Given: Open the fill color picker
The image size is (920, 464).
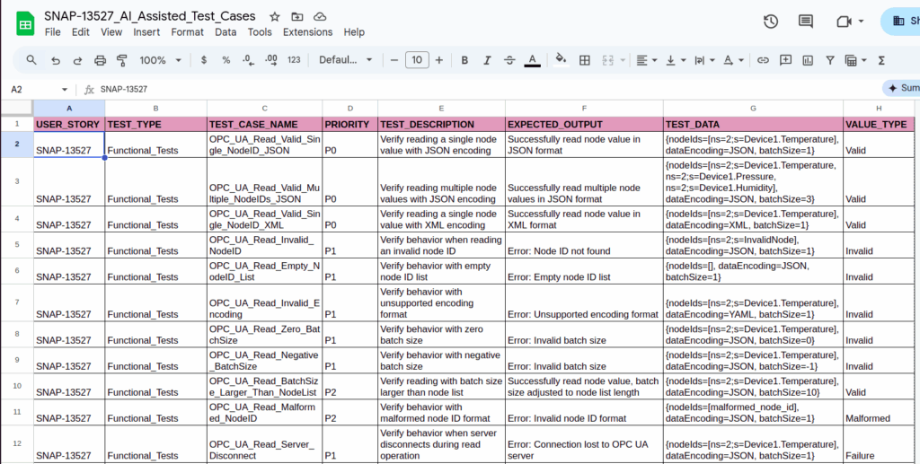Looking at the screenshot, I should point(561,60).
